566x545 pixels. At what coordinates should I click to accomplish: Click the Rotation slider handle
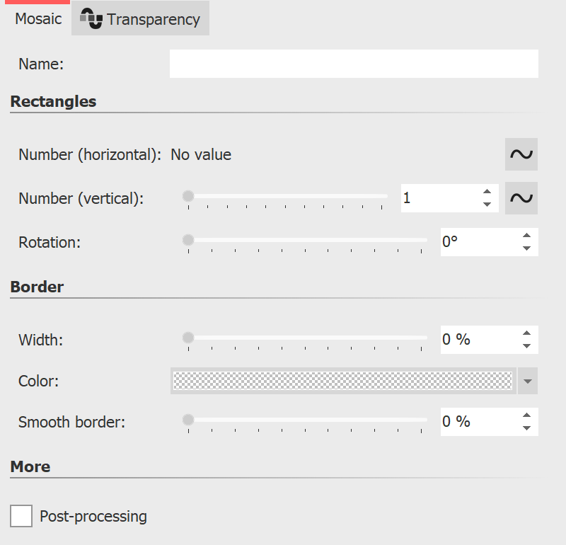pos(187,239)
